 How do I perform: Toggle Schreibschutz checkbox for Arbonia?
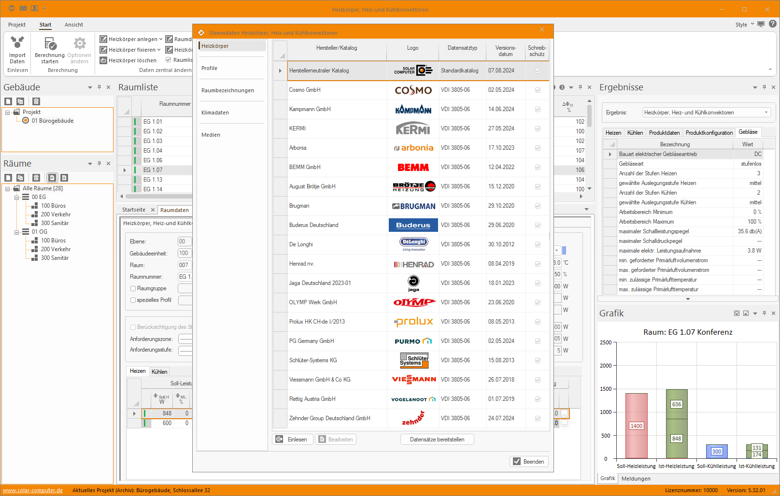538,148
